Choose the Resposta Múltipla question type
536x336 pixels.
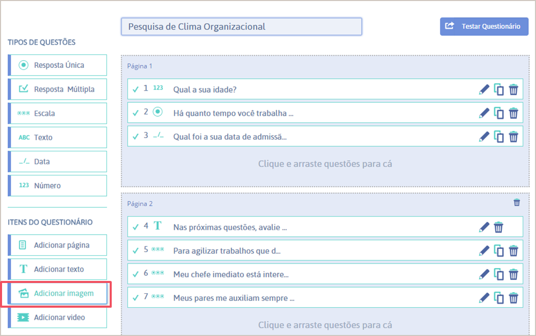pos(58,90)
